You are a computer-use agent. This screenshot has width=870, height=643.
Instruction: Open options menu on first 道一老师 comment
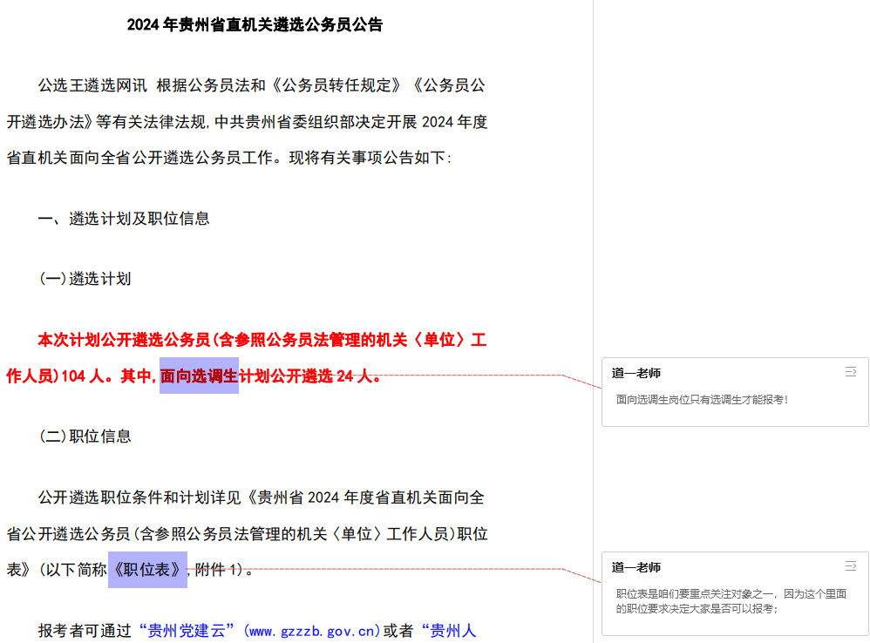pyautogui.click(x=850, y=372)
